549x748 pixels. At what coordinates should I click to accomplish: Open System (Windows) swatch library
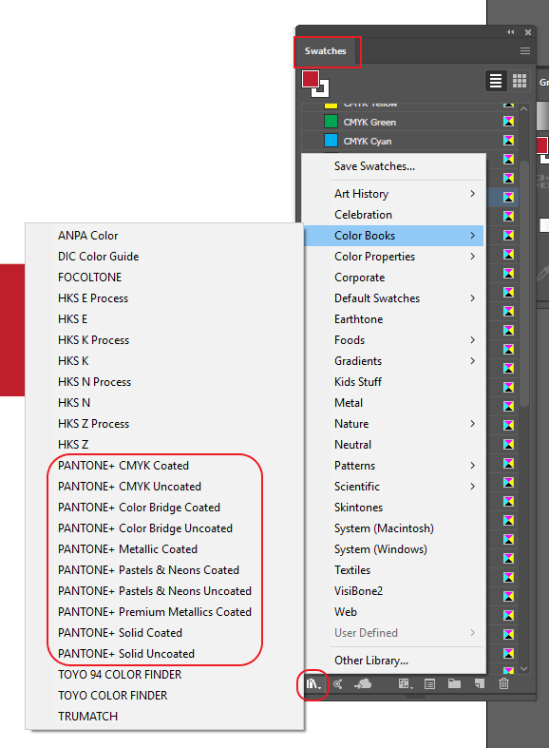(x=394, y=549)
